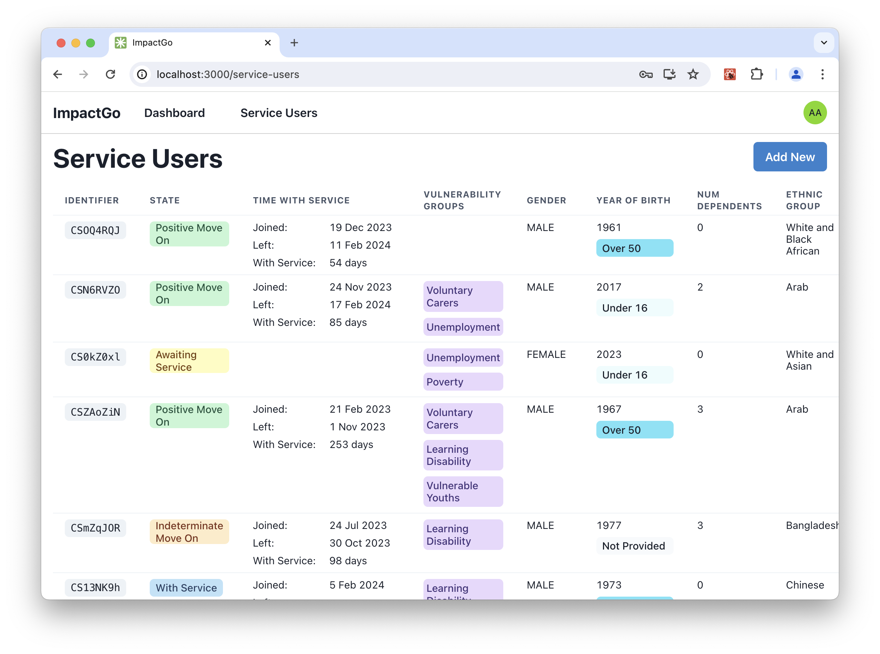Open the Extensions puzzle icon
Screen dimensions: 880x654
[x=756, y=74]
